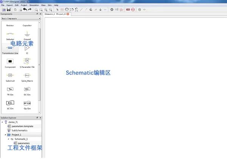The height and width of the screenshot is (159, 227).
Task: Click the red rectangle toolbar icon
Action: (x=128, y=9)
